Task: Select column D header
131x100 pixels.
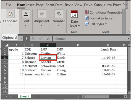Action: pyautogui.click(x=78, y=45)
